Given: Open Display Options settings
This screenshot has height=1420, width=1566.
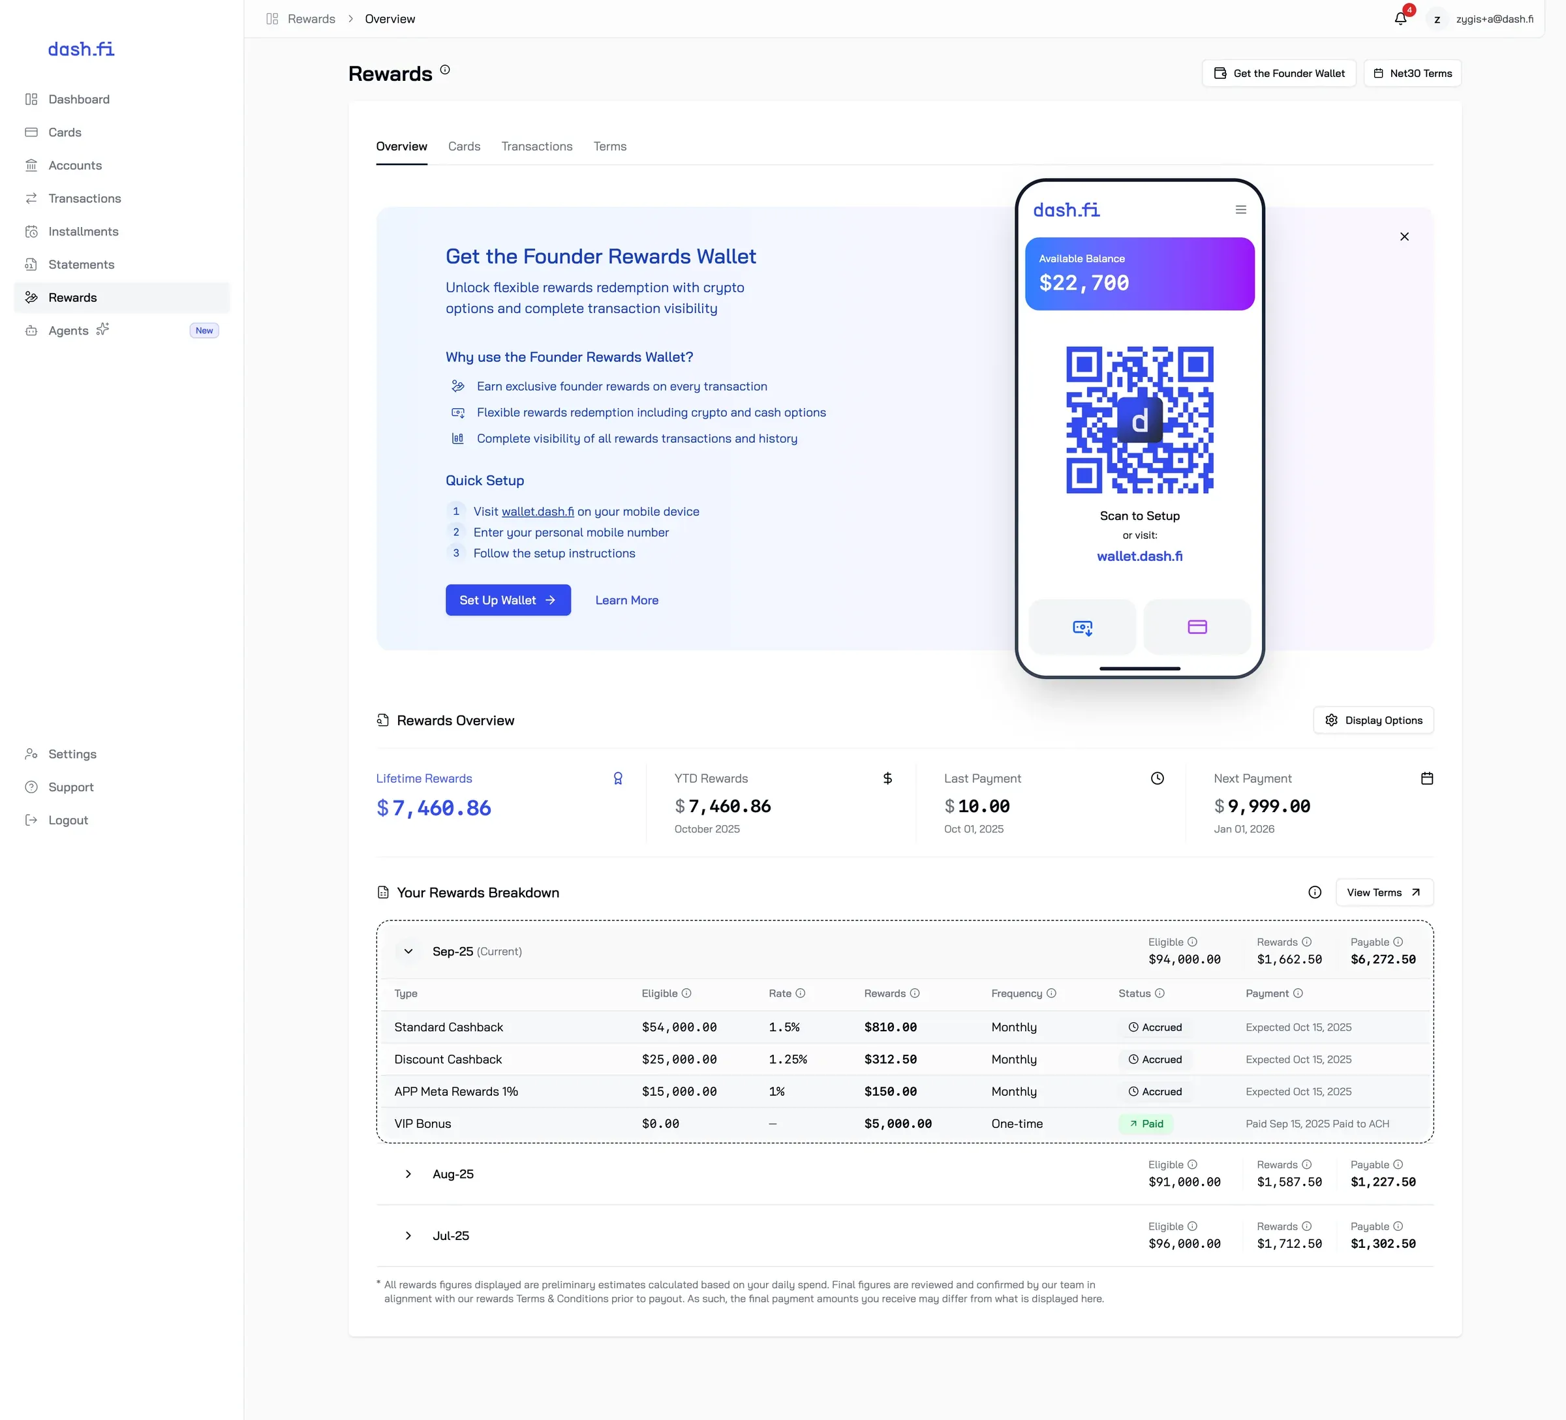Looking at the screenshot, I should point(1373,719).
